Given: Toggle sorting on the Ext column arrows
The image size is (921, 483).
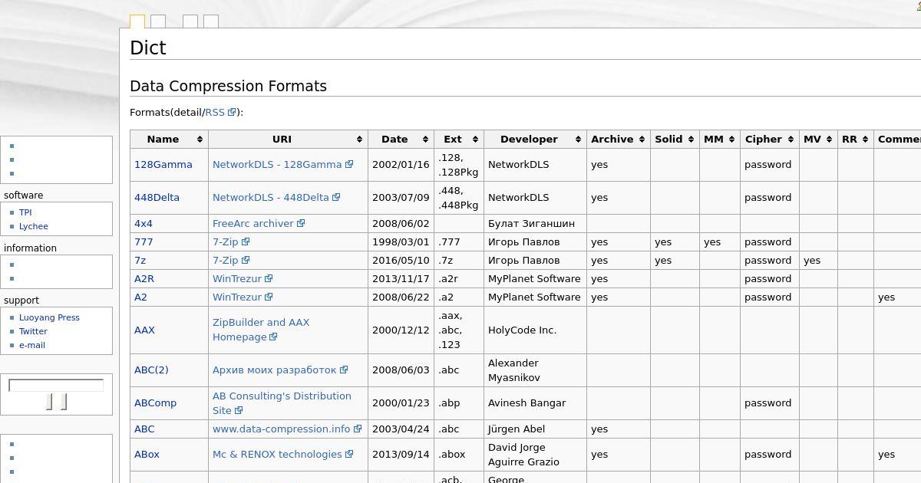Looking at the screenshot, I should 475,140.
